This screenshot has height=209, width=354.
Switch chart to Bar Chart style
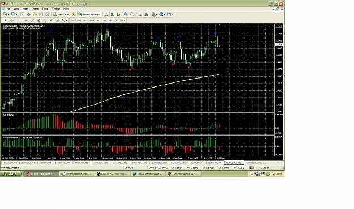pos(106,15)
